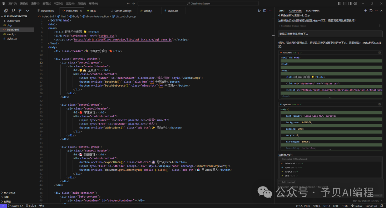
Task: Open script.js in the file explorer
Action: coord(11,34)
